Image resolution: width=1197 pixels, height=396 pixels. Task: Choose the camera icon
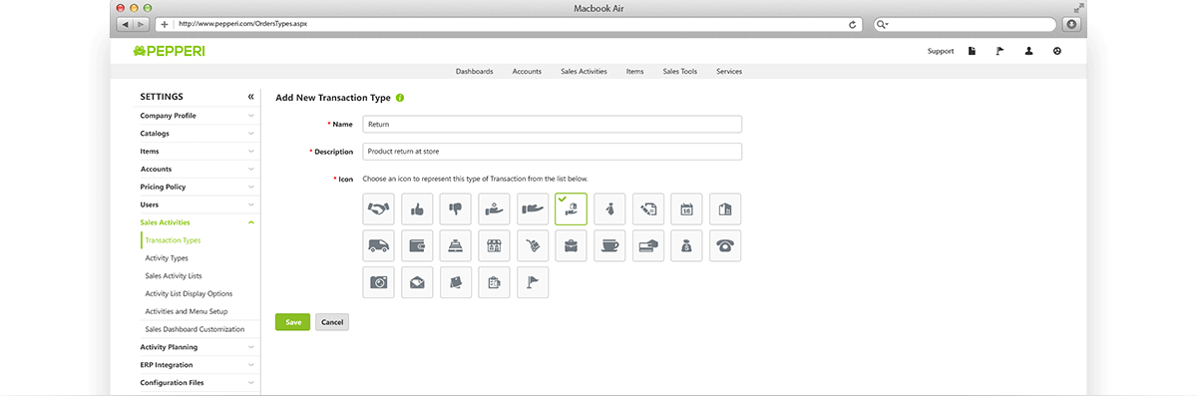pos(379,282)
